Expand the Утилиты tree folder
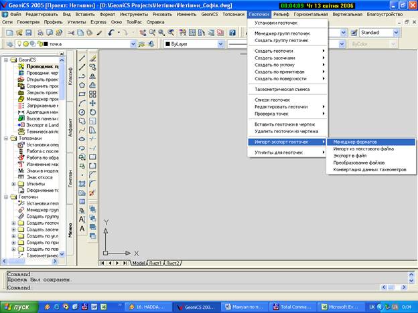 click(13, 184)
